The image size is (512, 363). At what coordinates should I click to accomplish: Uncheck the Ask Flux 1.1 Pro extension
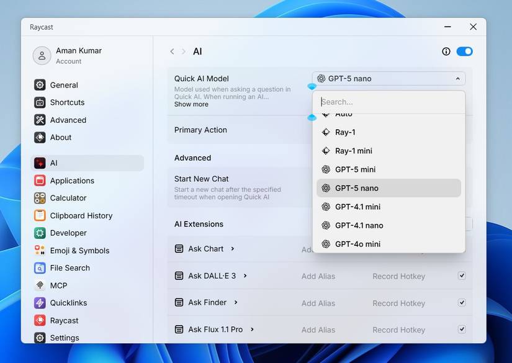(462, 329)
